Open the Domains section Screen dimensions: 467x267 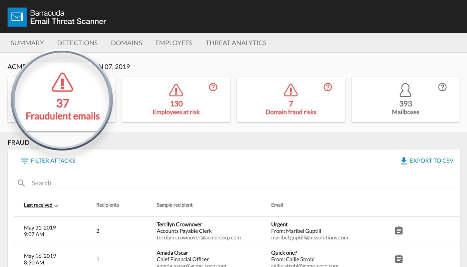coord(126,43)
